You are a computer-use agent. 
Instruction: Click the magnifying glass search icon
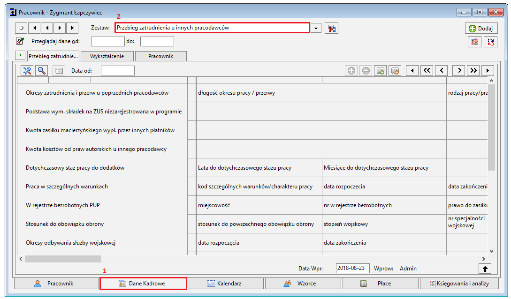point(42,71)
